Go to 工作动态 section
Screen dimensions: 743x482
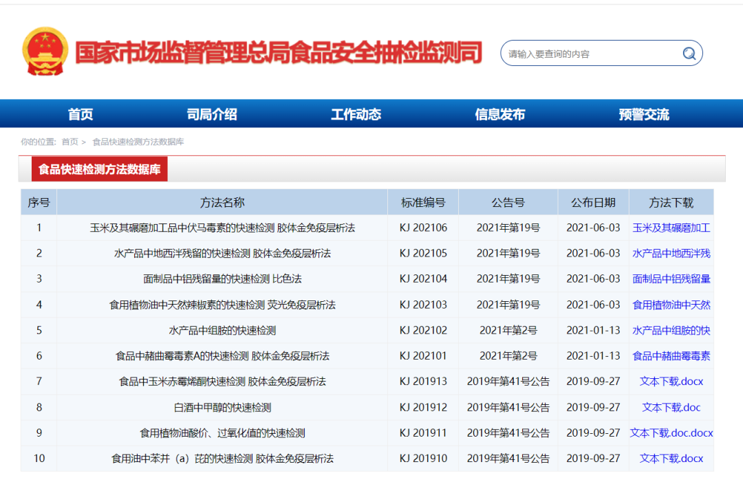(x=356, y=114)
